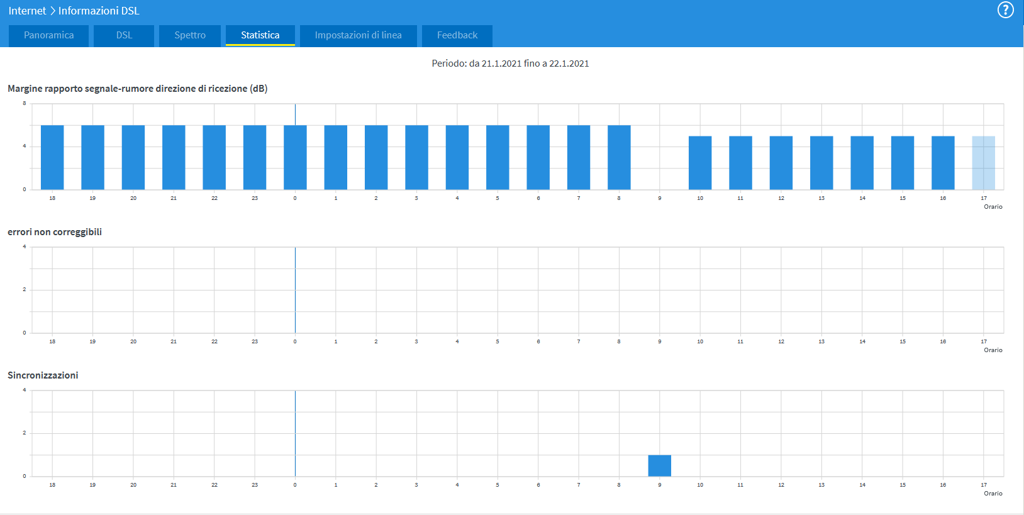Click the Internet breadcrumb link
The width and height of the screenshot is (1024, 515).
click(27, 11)
